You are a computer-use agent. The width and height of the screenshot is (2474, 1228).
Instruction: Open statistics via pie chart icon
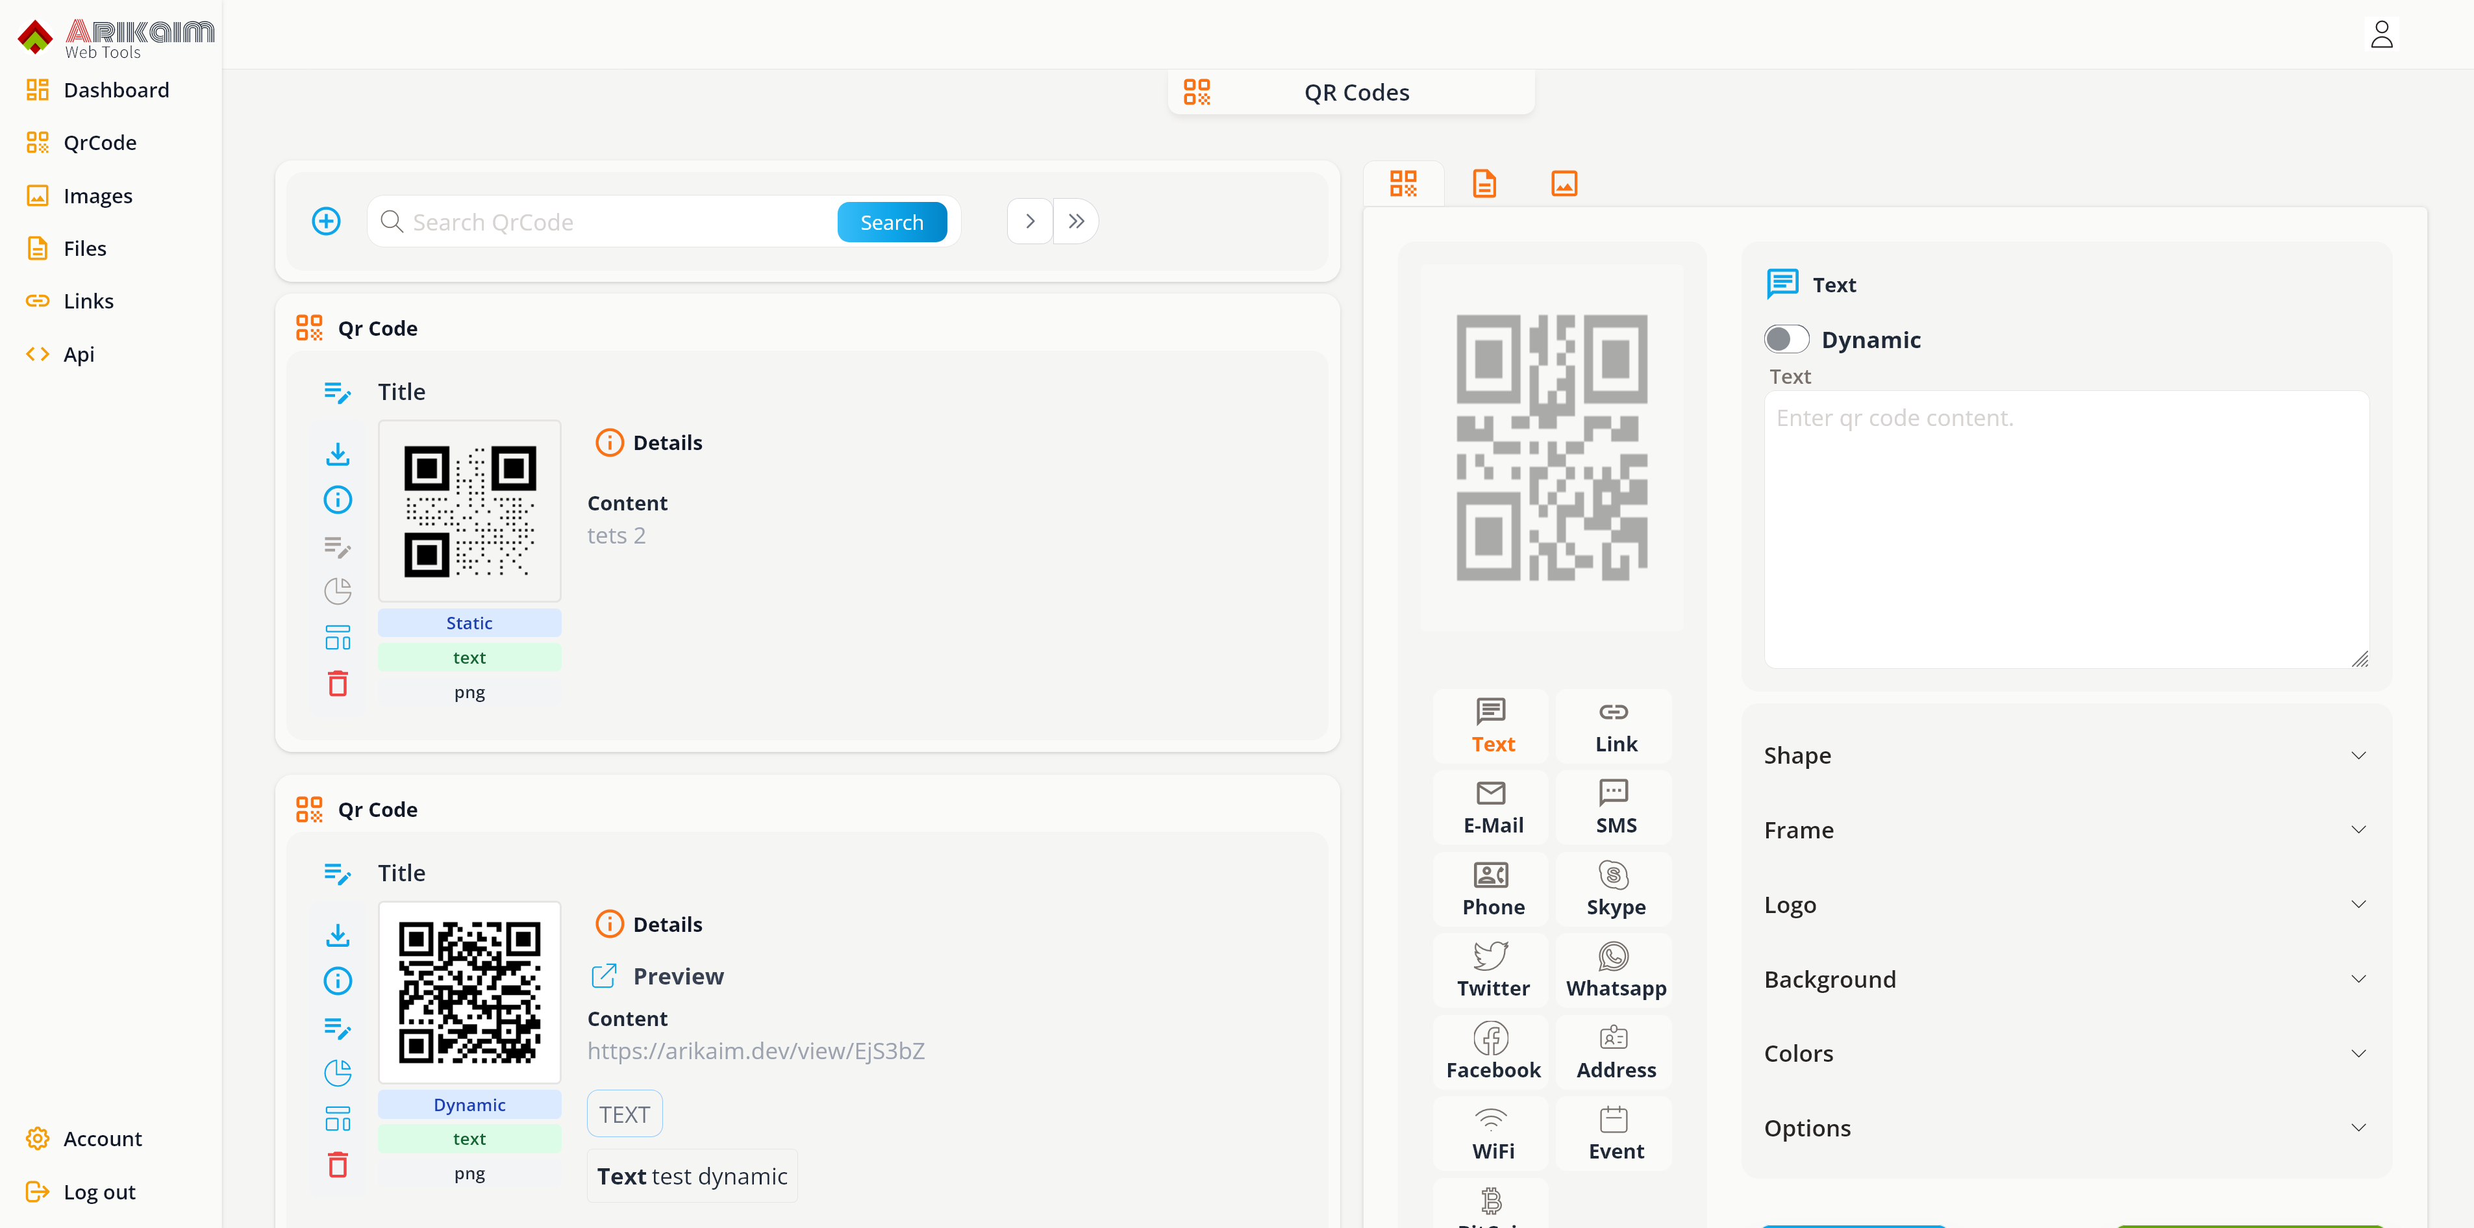(337, 592)
